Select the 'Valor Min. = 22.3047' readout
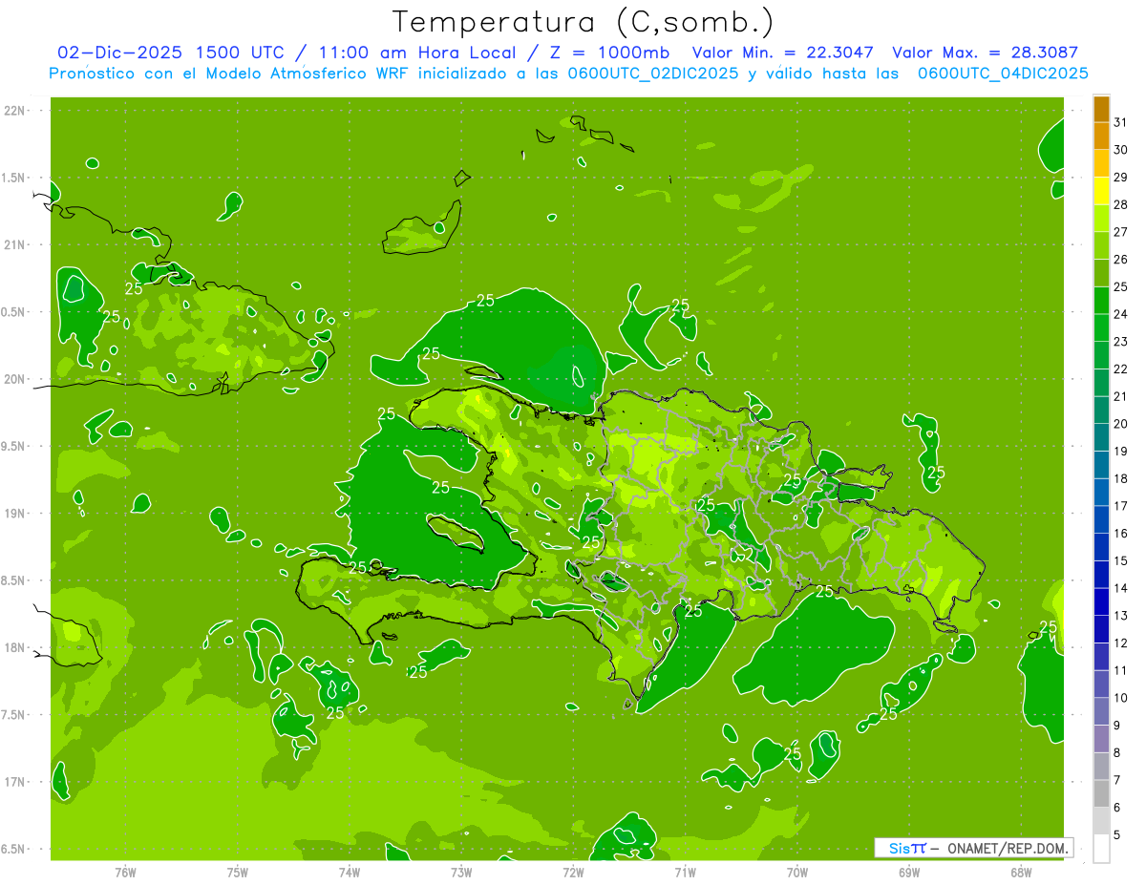Image resolution: width=1146 pixels, height=885 pixels. pos(782,53)
